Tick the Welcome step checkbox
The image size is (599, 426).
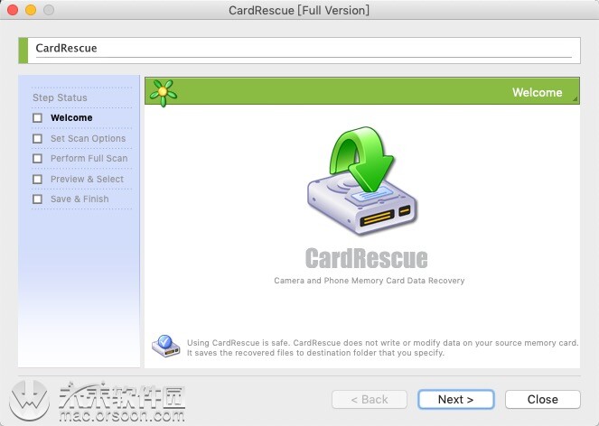coord(37,118)
